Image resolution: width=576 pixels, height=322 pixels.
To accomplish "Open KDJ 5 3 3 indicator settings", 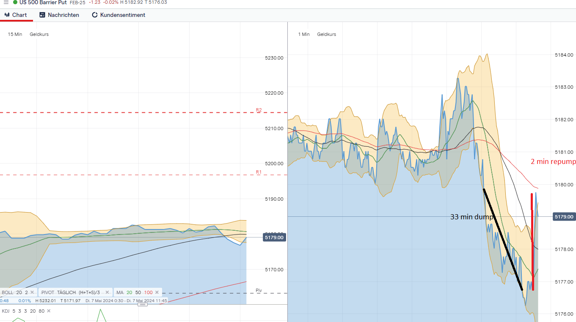I will coord(23,311).
